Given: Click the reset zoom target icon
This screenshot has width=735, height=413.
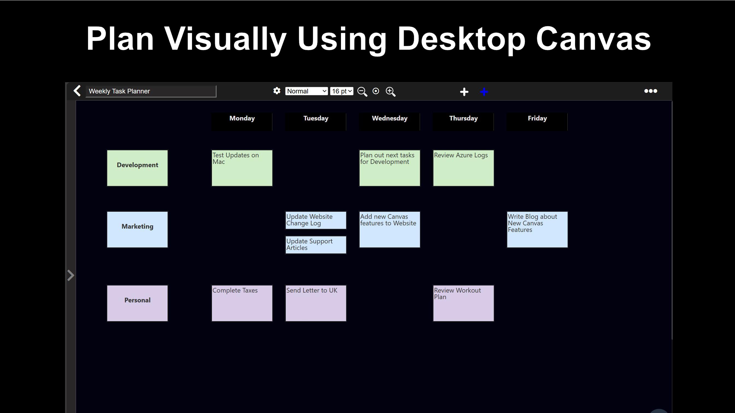Looking at the screenshot, I should pos(376,91).
